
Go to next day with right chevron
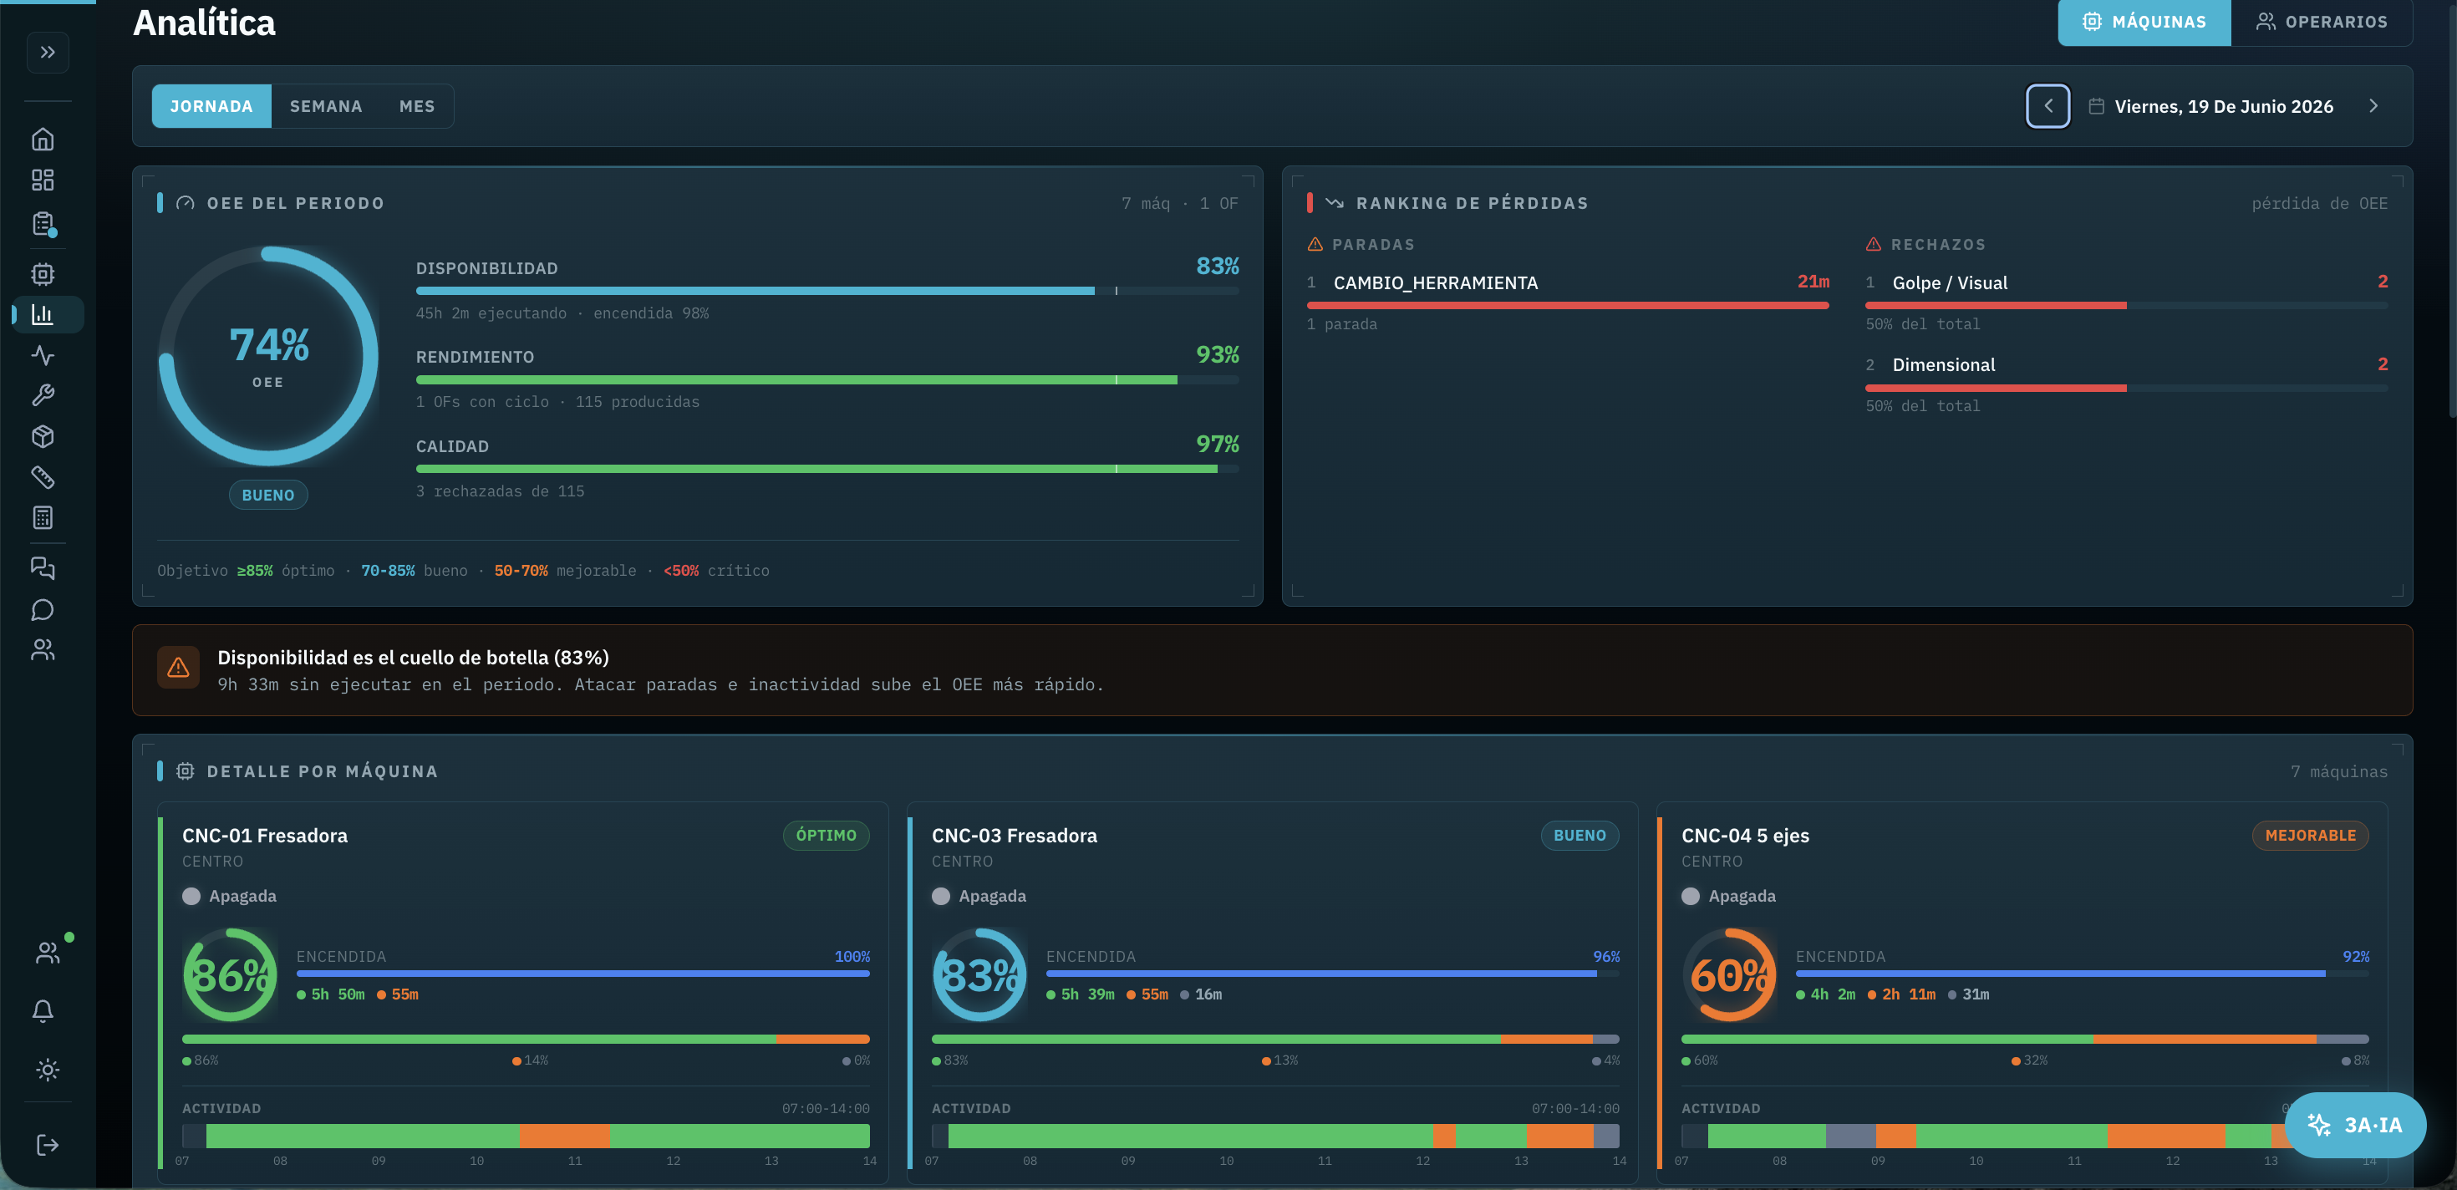click(x=2373, y=106)
